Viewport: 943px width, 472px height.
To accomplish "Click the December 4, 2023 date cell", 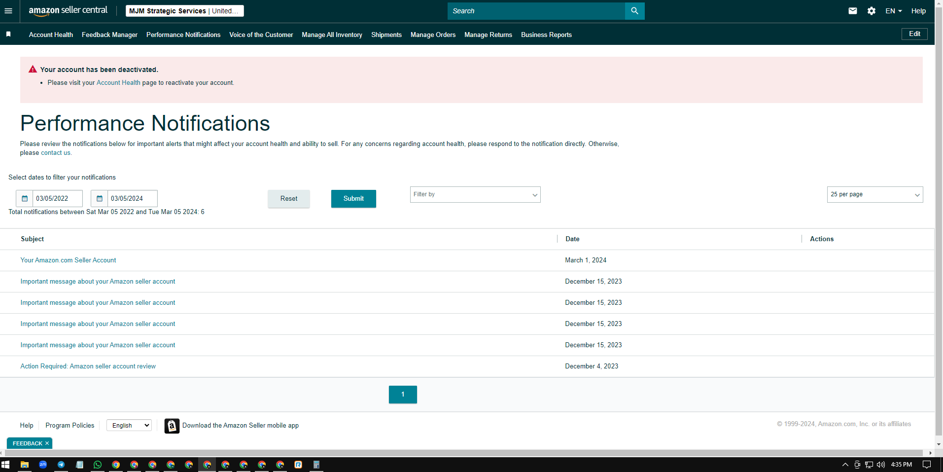I will pos(592,366).
